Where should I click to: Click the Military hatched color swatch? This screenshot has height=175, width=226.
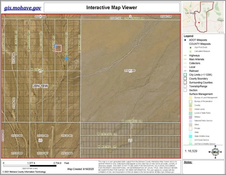click(190, 117)
